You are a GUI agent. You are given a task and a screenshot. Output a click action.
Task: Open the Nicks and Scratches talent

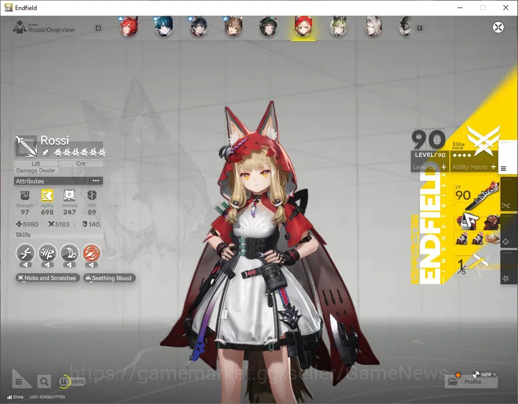pyautogui.click(x=47, y=278)
